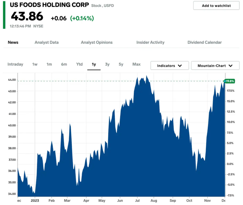The height and width of the screenshot is (205, 243).
Task: Click the -7.5% percent axis label
Action: [x=231, y=195]
